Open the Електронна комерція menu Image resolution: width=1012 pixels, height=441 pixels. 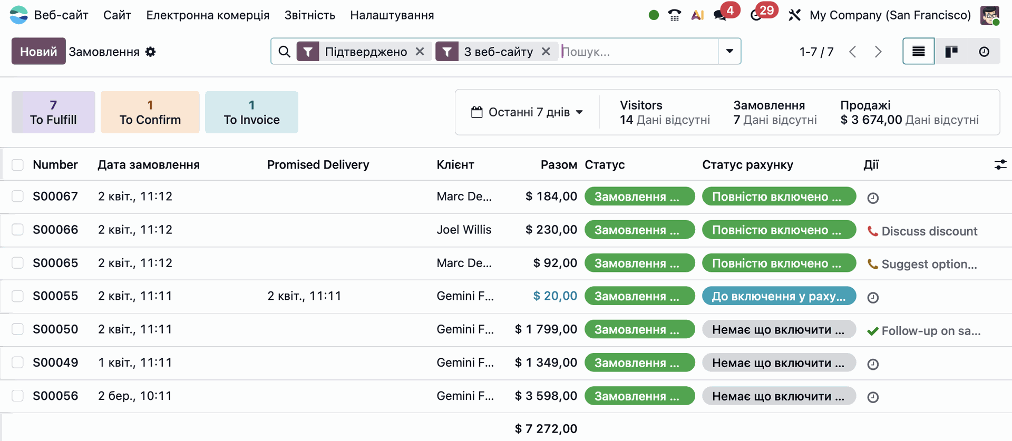tap(208, 15)
